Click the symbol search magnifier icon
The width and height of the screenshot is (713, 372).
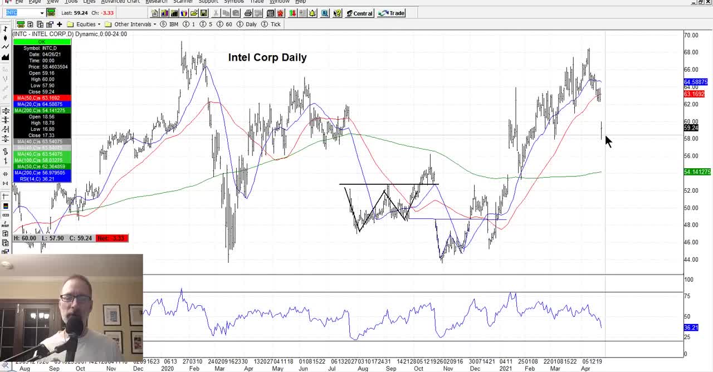click(x=325, y=13)
